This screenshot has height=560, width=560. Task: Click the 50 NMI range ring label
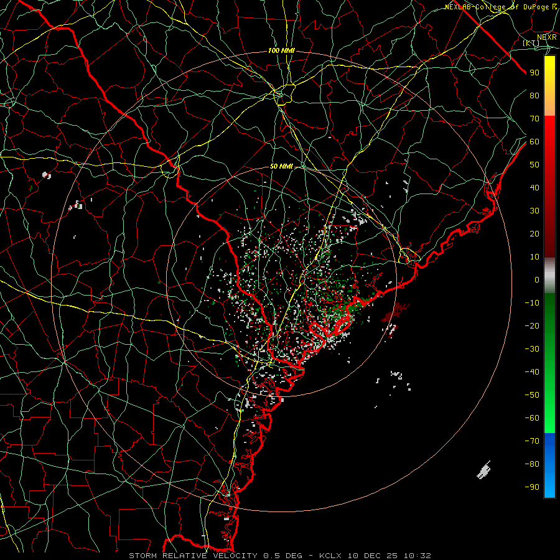click(281, 166)
